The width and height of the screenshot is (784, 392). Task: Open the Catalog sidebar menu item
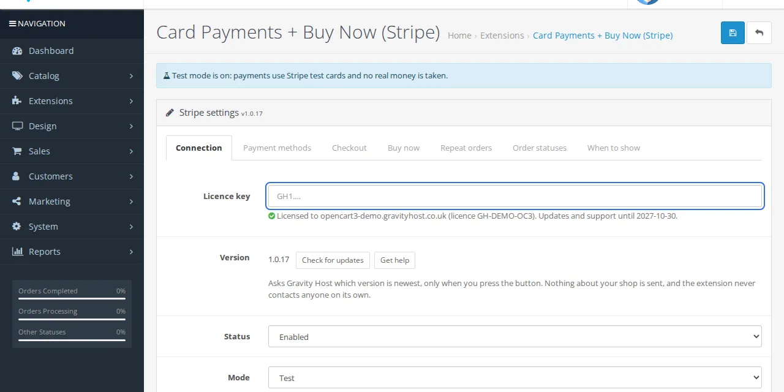72,76
